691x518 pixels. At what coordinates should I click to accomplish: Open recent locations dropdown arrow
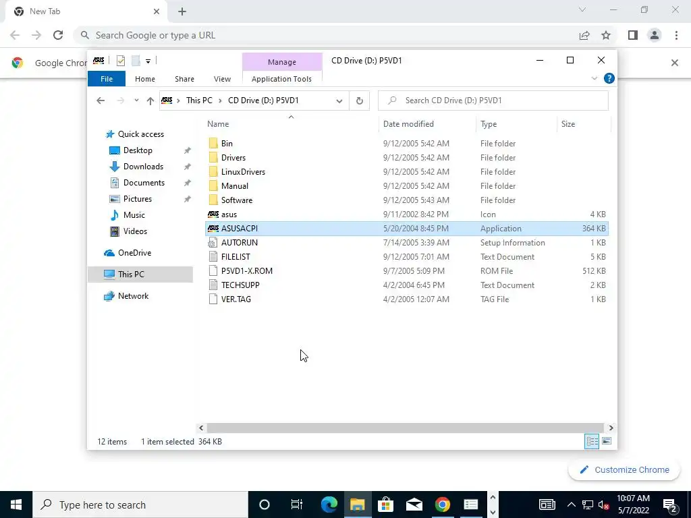[136, 100]
